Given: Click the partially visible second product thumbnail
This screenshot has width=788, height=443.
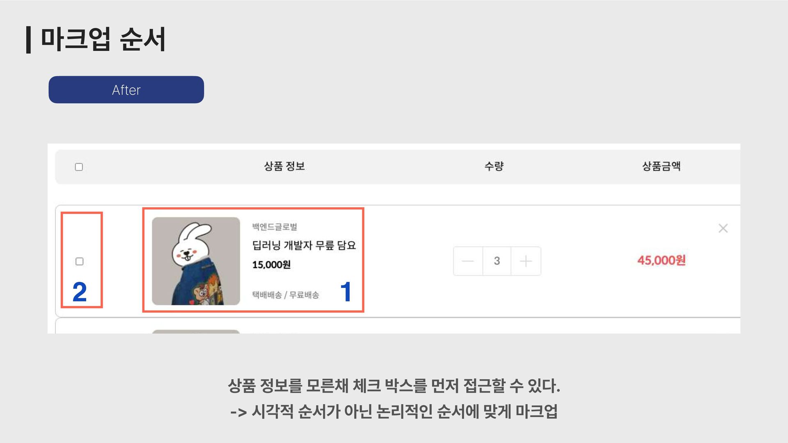Looking at the screenshot, I should click(196, 331).
